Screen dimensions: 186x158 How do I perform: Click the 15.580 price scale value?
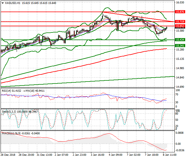click(180, 31)
